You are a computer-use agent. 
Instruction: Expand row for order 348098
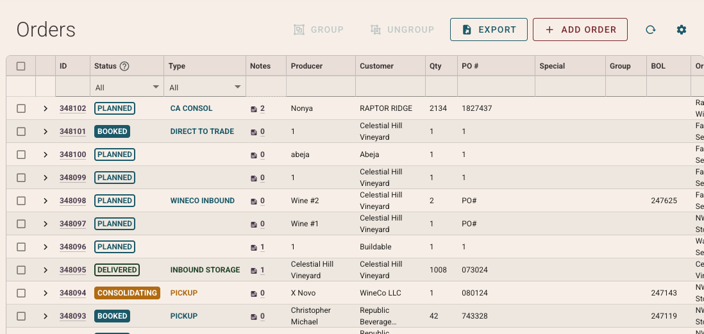46,201
